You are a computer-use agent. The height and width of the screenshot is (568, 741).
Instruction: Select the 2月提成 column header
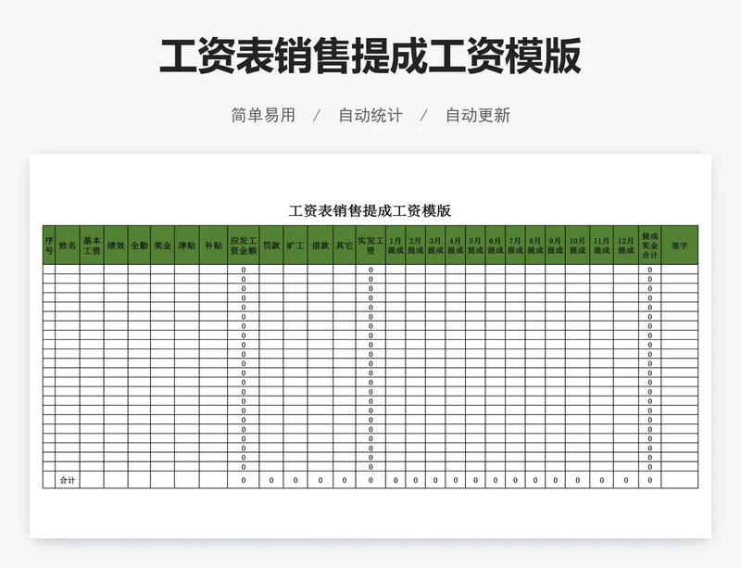tap(415, 245)
